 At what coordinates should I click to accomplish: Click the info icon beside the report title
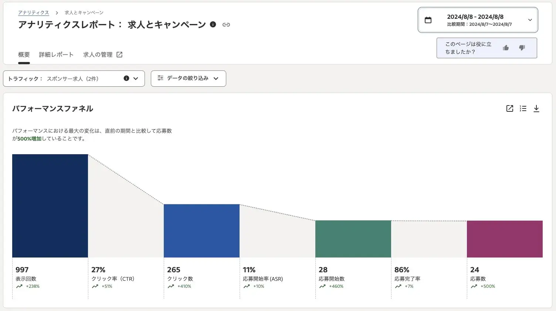point(213,24)
